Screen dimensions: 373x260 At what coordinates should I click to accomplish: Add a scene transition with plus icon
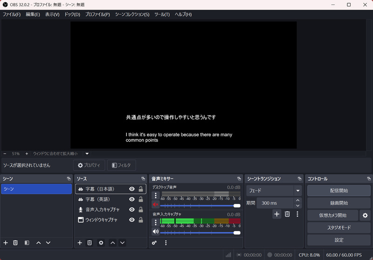point(276,214)
